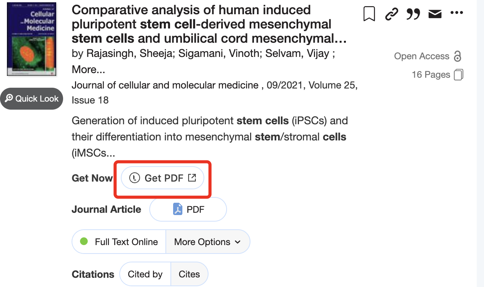
Task: Expand the More Options dropdown
Action: 208,242
